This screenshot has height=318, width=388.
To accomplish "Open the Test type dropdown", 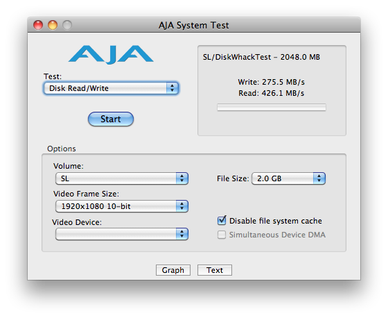I will (111, 88).
